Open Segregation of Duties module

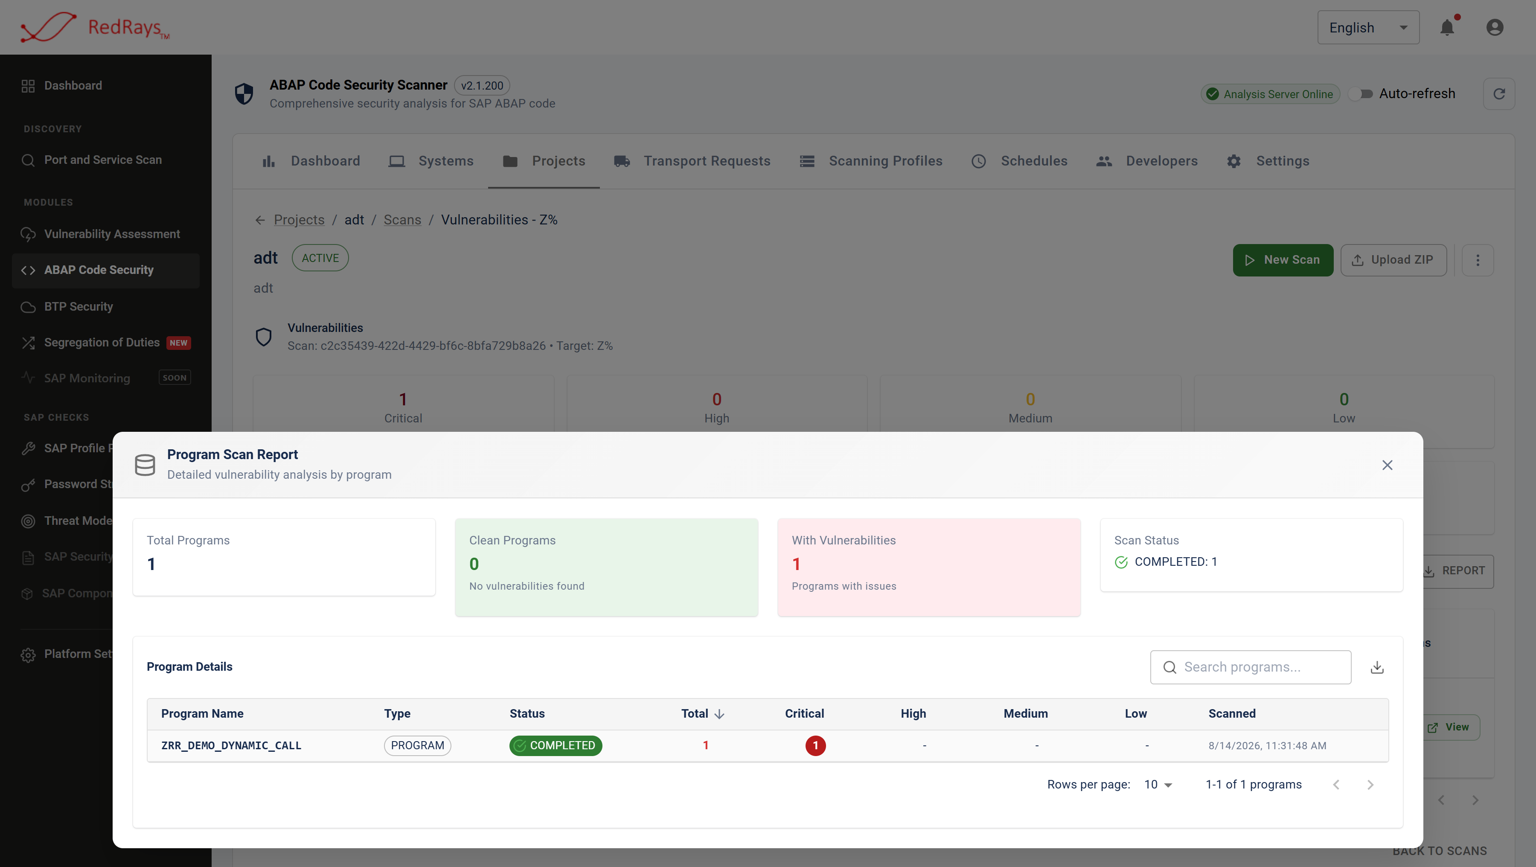pyautogui.click(x=105, y=343)
